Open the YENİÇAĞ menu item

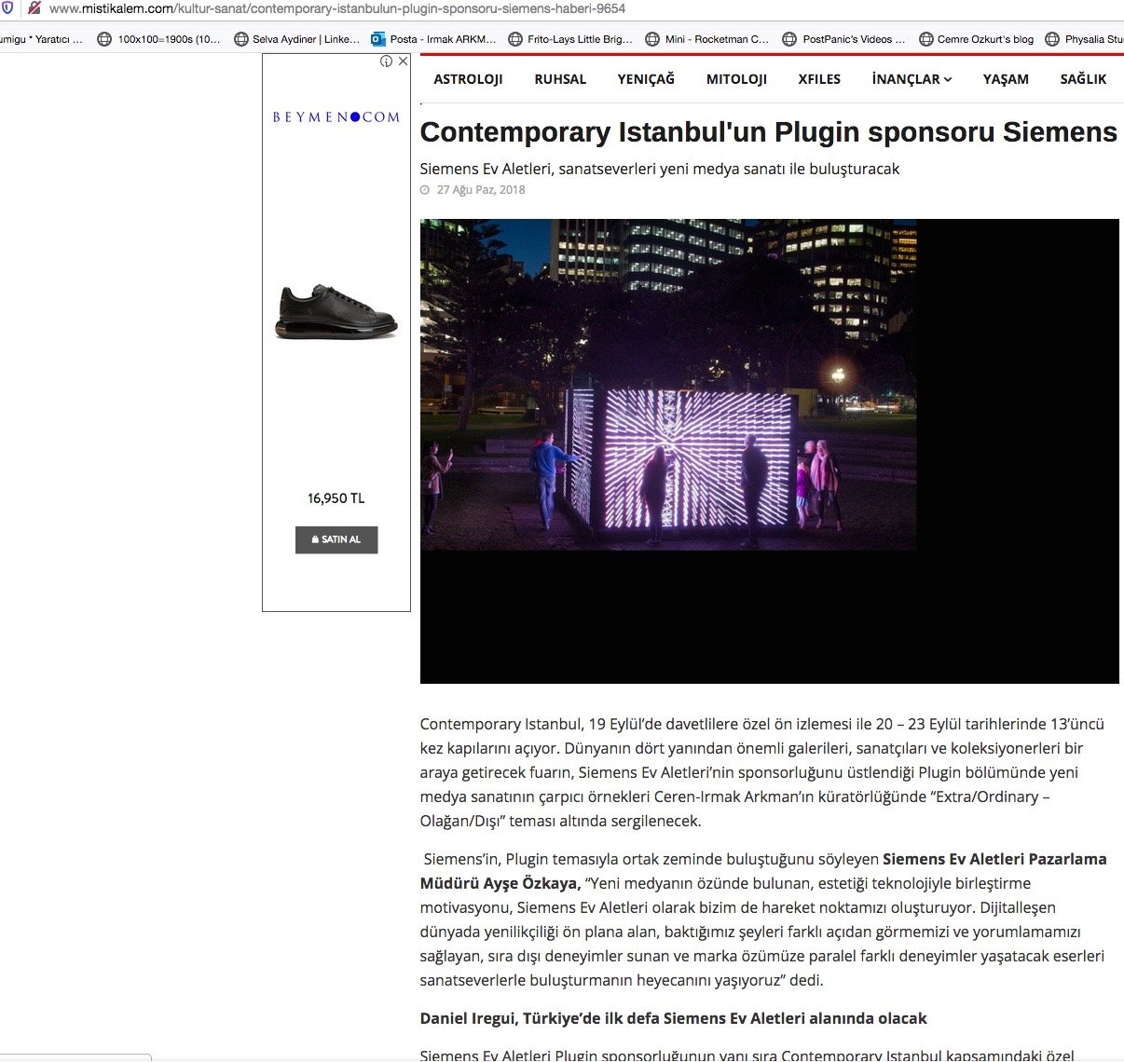pos(646,79)
